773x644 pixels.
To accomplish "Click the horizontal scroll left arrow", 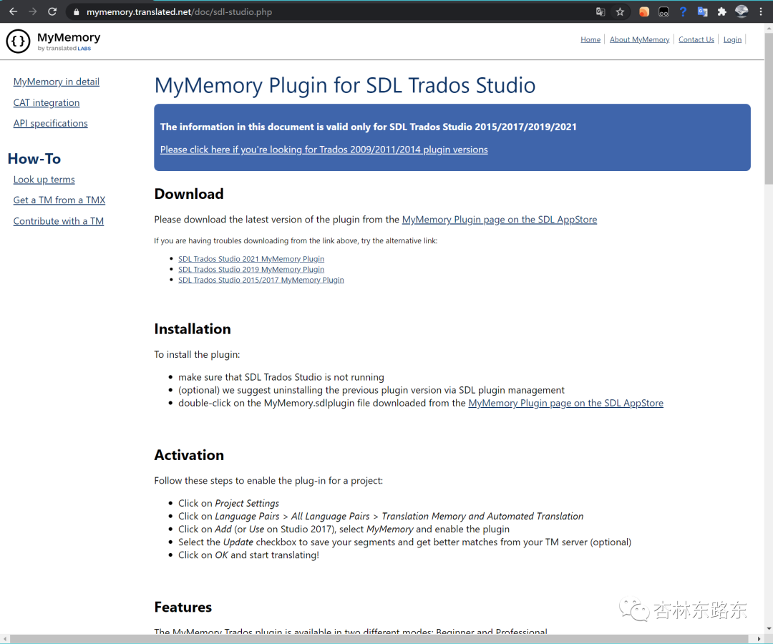I will pyautogui.click(x=4, y=639).
